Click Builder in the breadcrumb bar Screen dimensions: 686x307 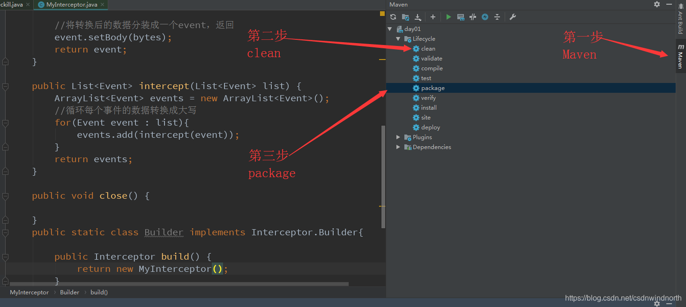(x=69, y=292)
